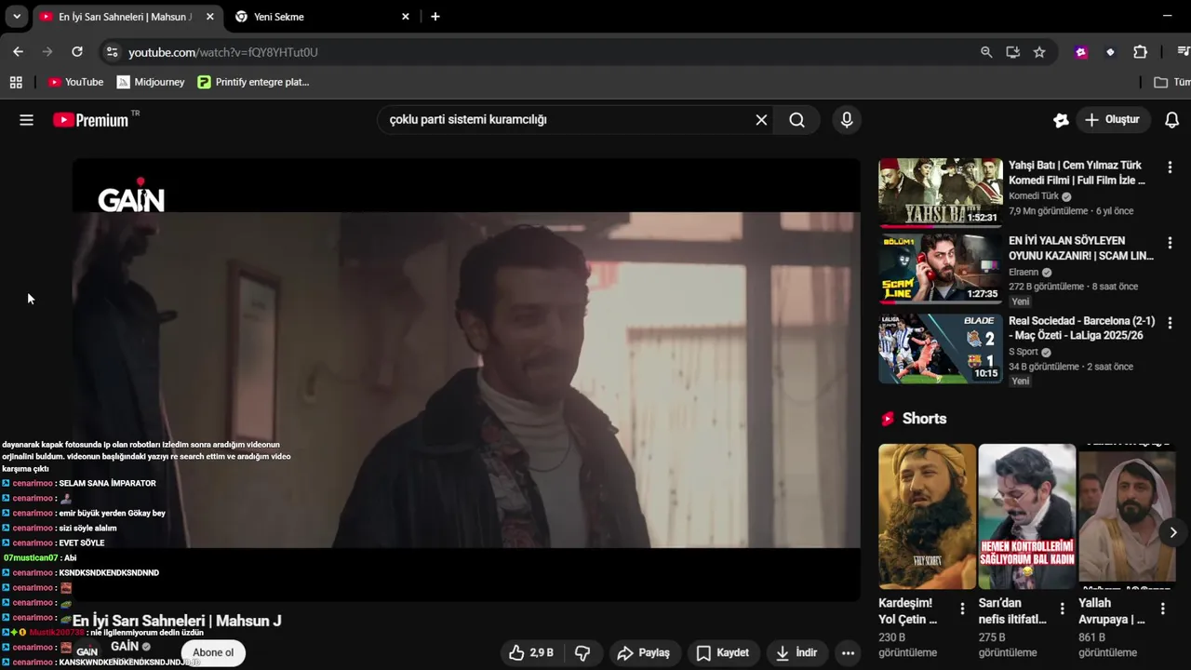Open the sparkle icon beside Oluştur
Screen dimensions: 1191x670
[x=1061, y=120]
